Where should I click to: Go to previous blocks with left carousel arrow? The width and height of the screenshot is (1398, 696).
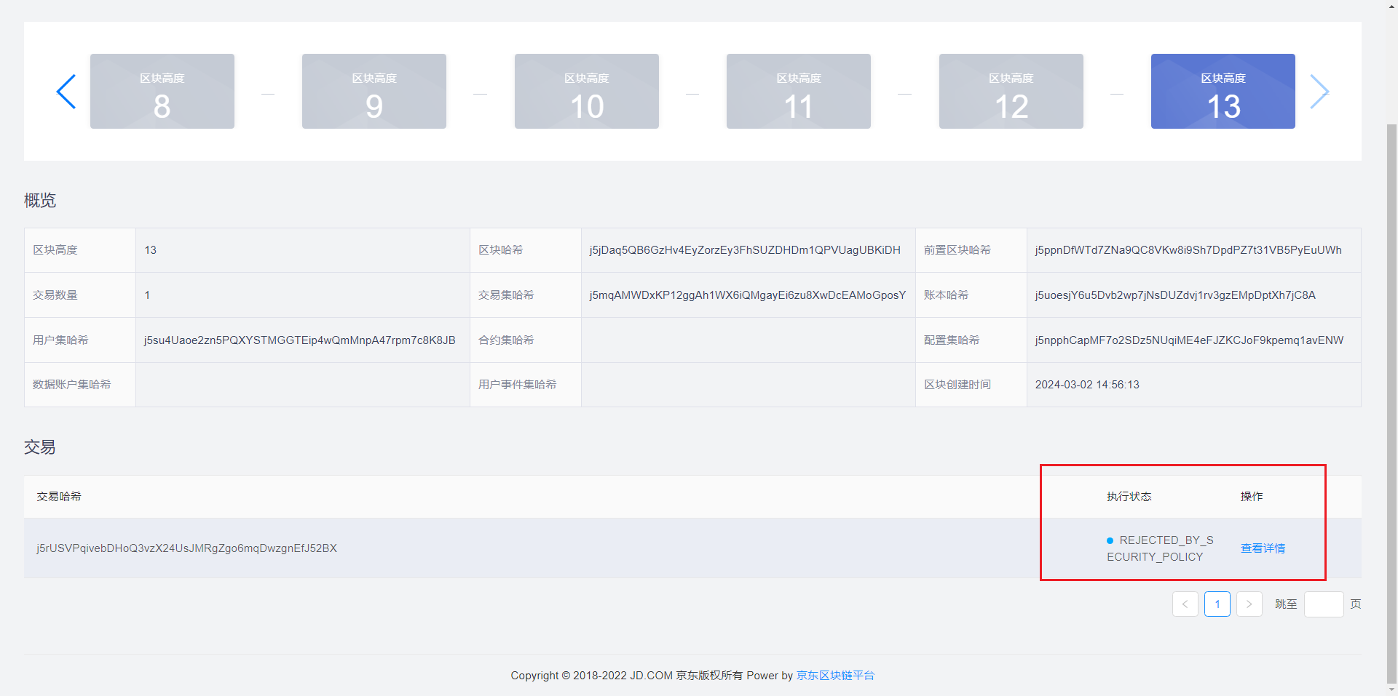point(66,92)
